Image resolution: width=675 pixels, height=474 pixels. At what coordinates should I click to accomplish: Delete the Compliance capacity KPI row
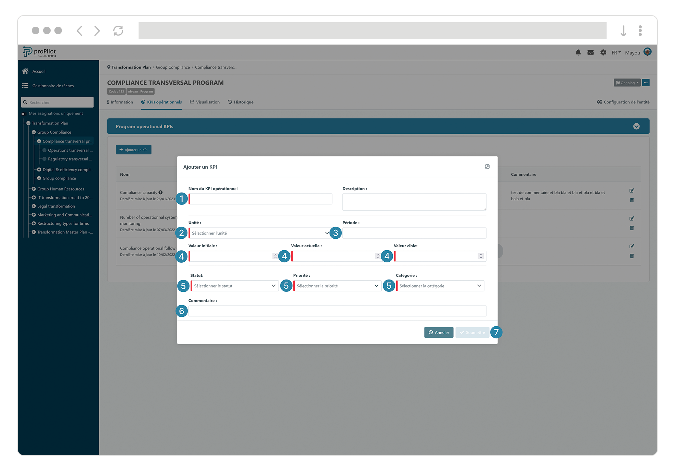632,200
